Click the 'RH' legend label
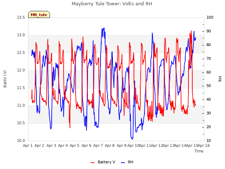 pyautogui.click(x=130, y=162)
